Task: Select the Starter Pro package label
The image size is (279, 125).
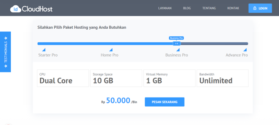Action: (48, 55)
